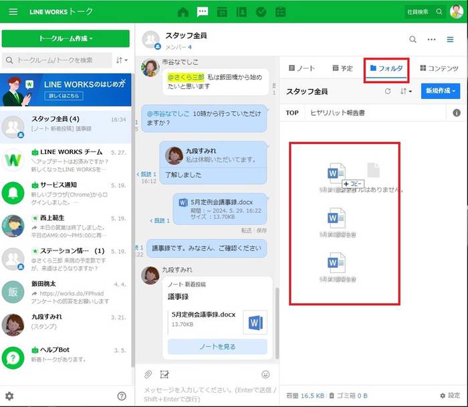The image size is (468, 407).
Task: Open the calendar icon in top bar
Action: (222, 12)
